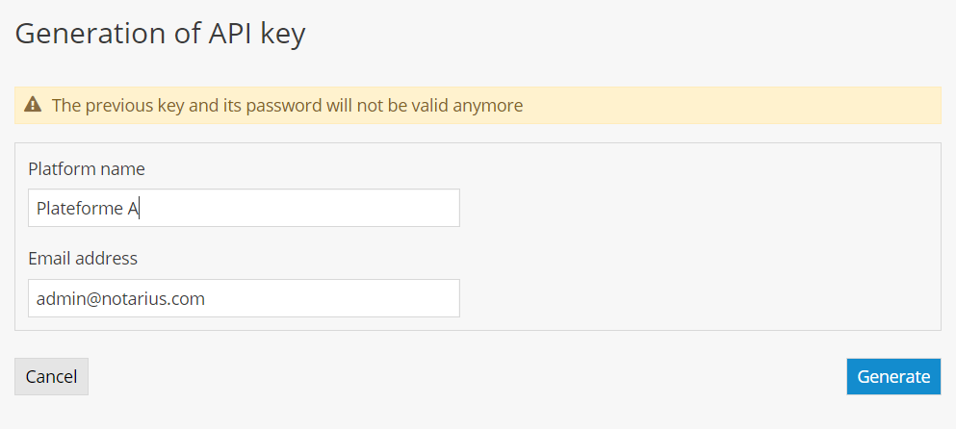Click "API key" in the page title

click(257, 34)
